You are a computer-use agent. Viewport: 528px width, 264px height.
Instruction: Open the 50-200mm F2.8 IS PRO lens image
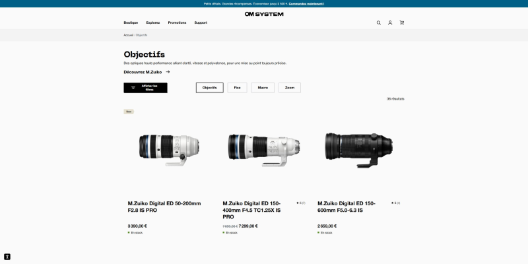click(169, 150)
